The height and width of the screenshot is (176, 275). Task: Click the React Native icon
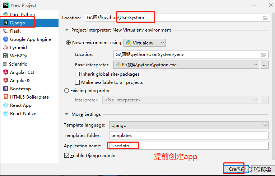pos(6,113)
